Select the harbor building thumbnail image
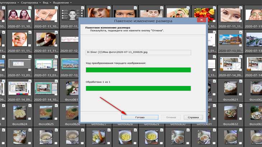 [230, 40]
